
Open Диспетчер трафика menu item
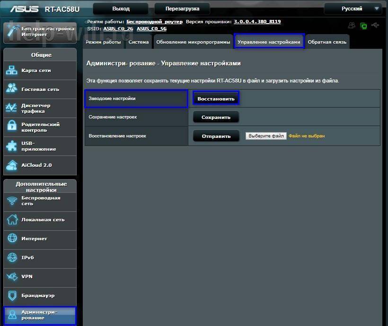click(40, 108)
